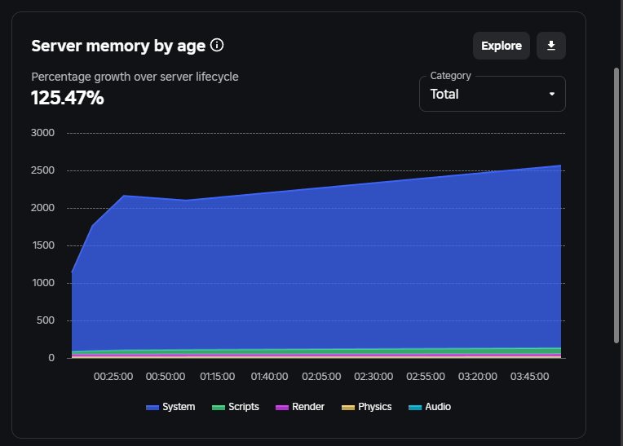Click the 00:25:00 time axis label
This screenshot has width=623, height=446.
pos(113,377)
